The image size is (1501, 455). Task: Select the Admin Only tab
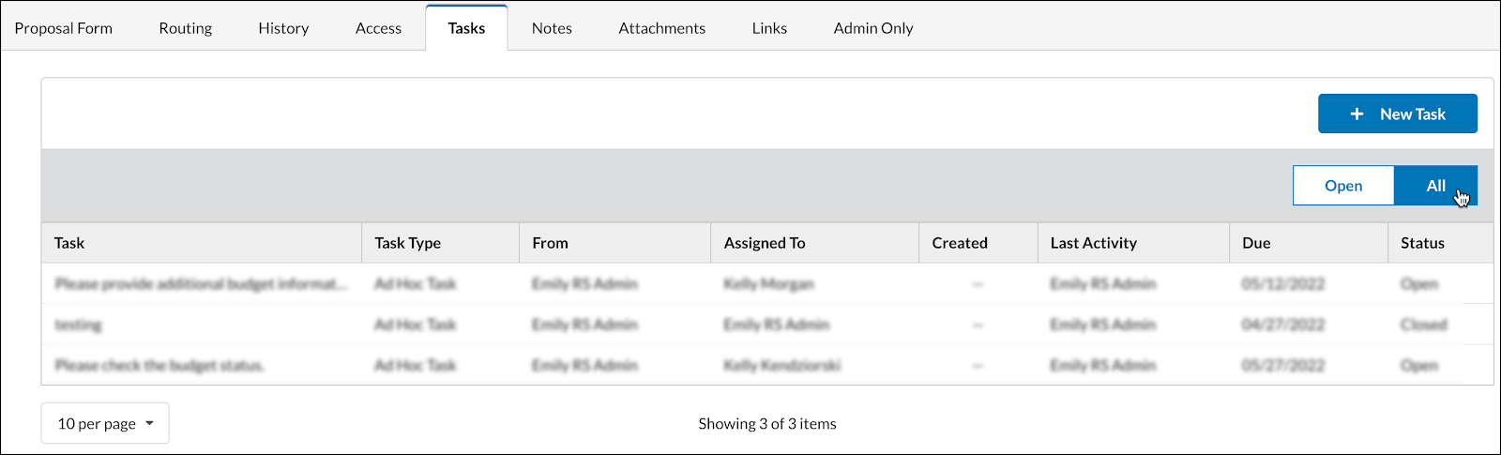[873, 28]
